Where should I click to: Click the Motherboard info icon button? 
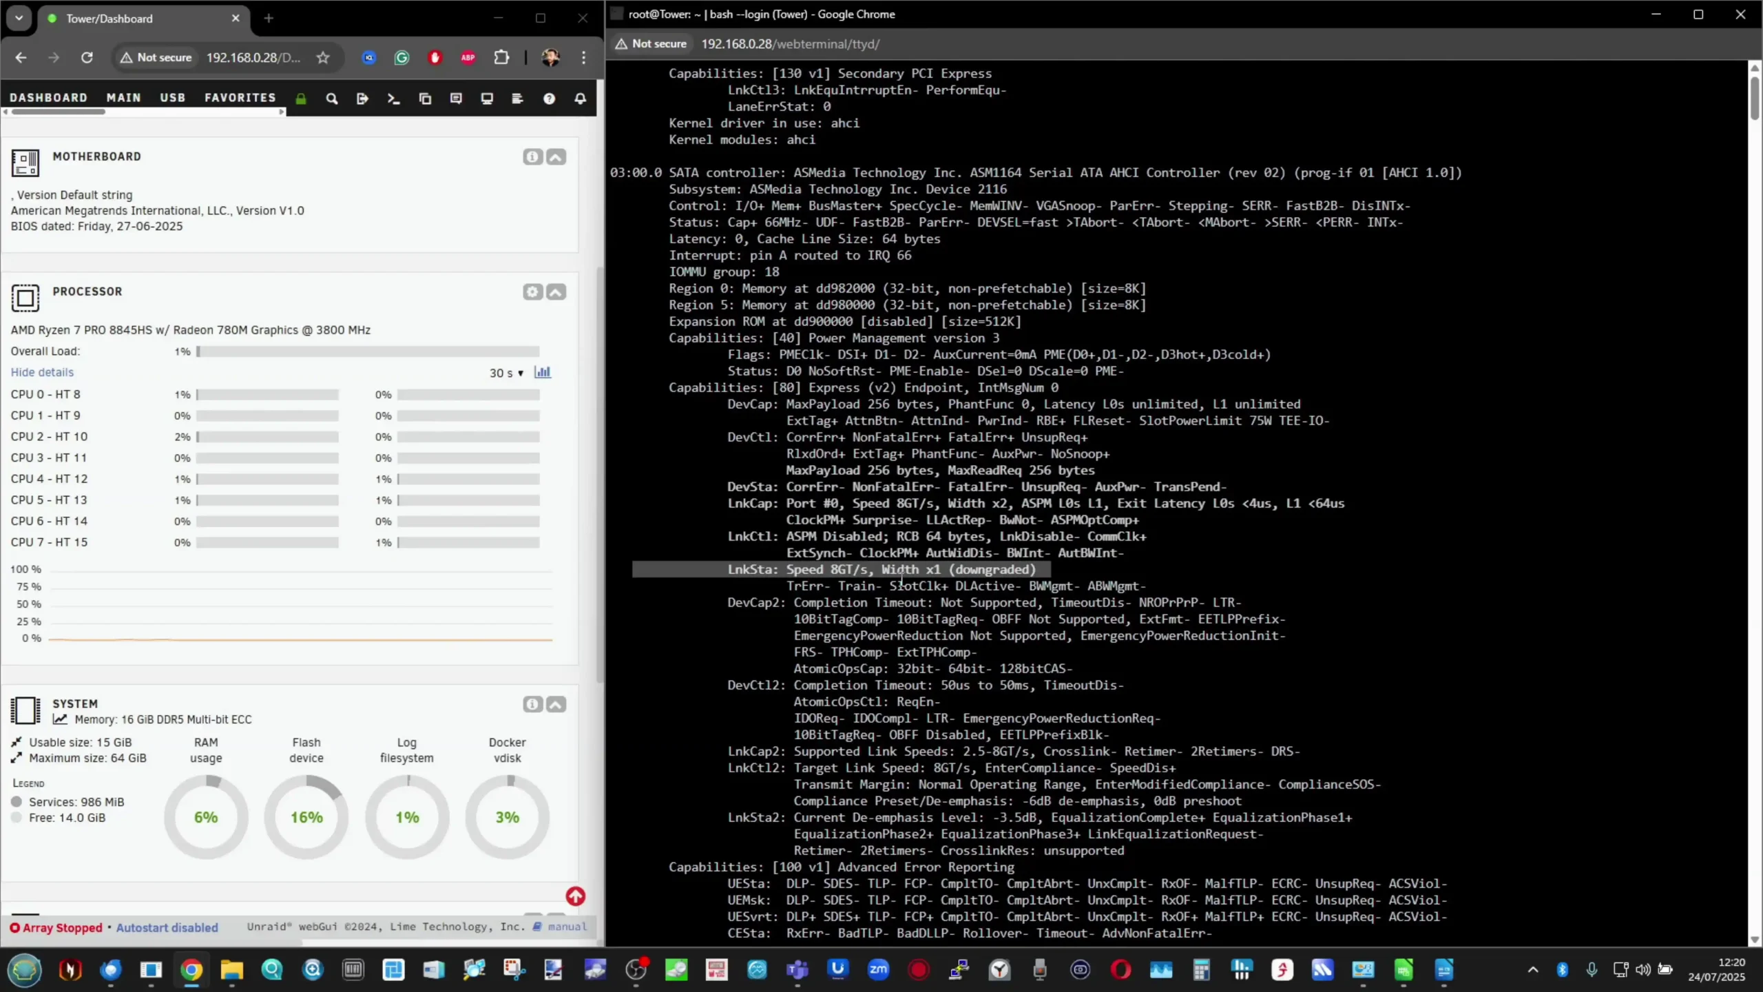pyautogui.click(x=532, y=157)
